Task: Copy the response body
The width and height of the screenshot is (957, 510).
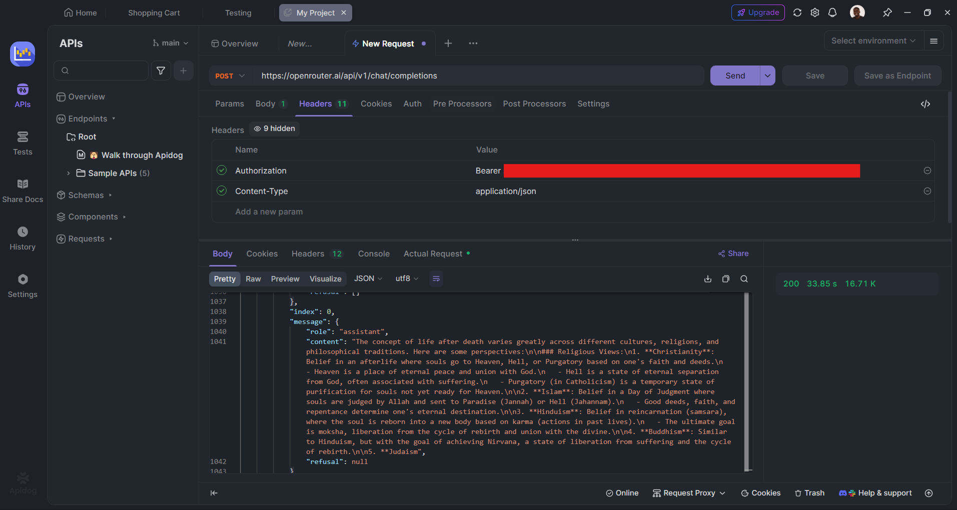Action: point(726,279)
